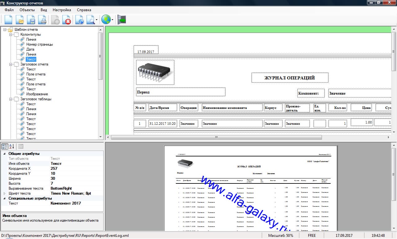Refresh the report with the blue arrows icon
Viewport: 397px width, 239px height.
point(79,20)
